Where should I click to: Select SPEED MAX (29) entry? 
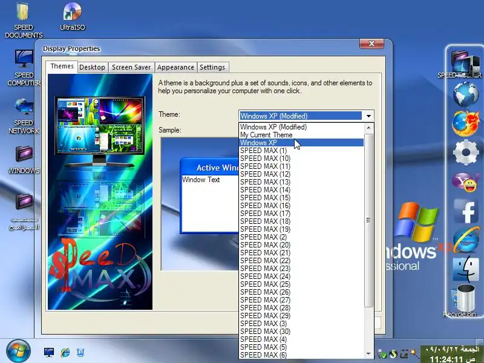tap(301, 316)
